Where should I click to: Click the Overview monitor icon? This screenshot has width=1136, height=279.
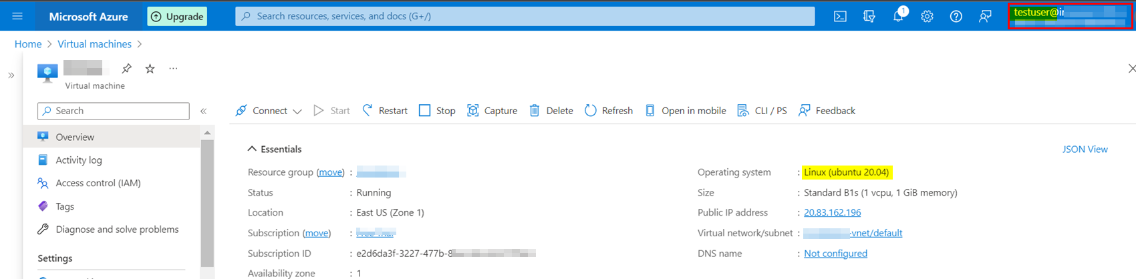coord(43,137)
